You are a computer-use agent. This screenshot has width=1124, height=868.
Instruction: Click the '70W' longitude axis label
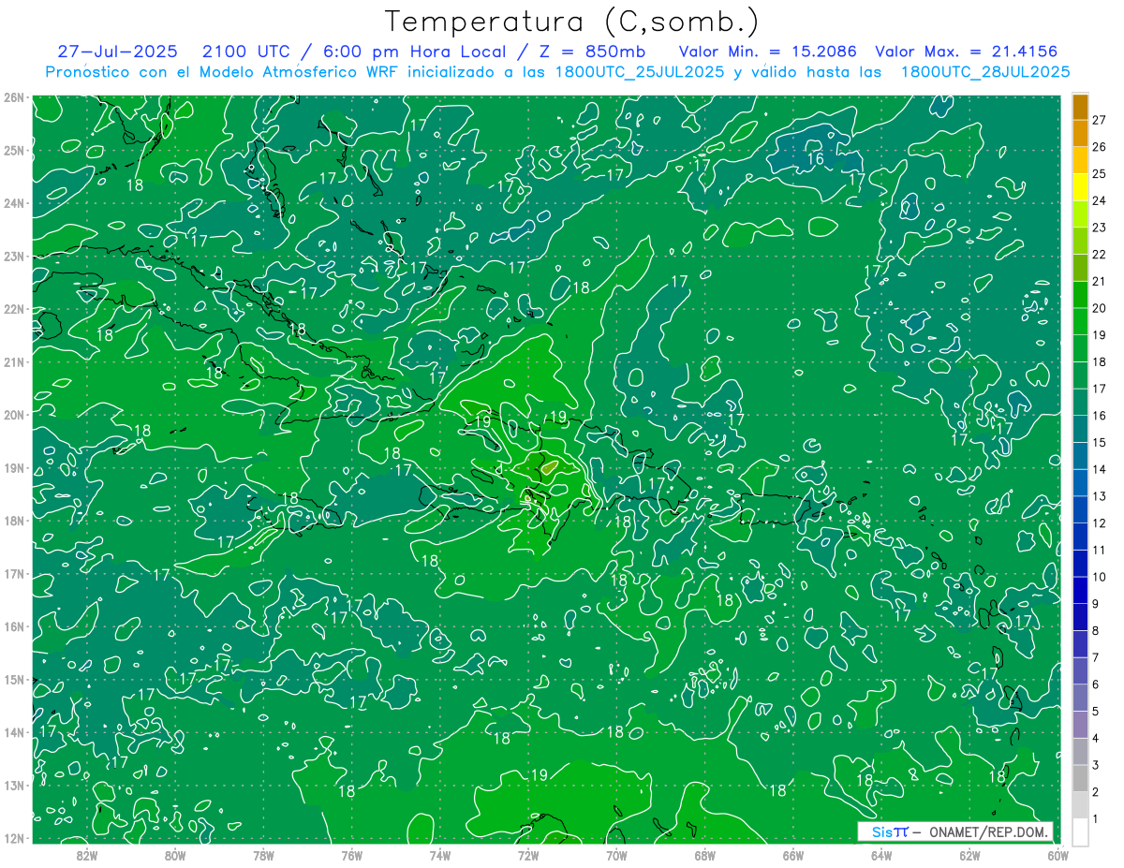pyautogui.click(x=616, y=854)
